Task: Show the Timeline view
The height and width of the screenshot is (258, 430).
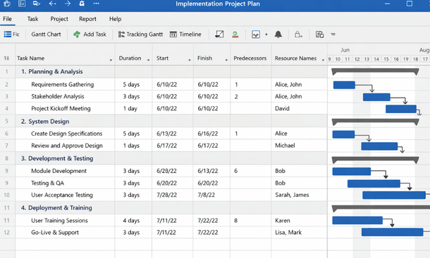Action: [190, 34]
